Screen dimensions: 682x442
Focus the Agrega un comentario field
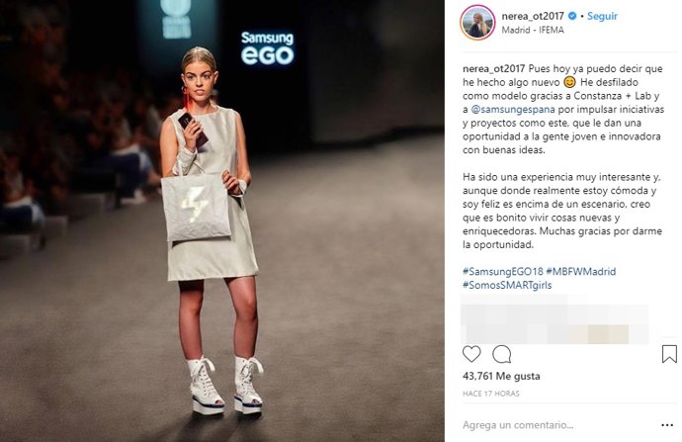[518, 425]
